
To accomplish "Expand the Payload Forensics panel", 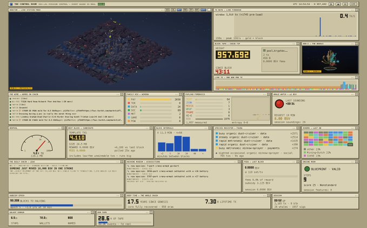I will pos(269,94).
